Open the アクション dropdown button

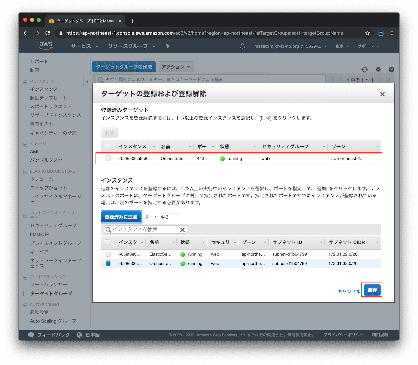pyautogui.click(x=176, y=67)
